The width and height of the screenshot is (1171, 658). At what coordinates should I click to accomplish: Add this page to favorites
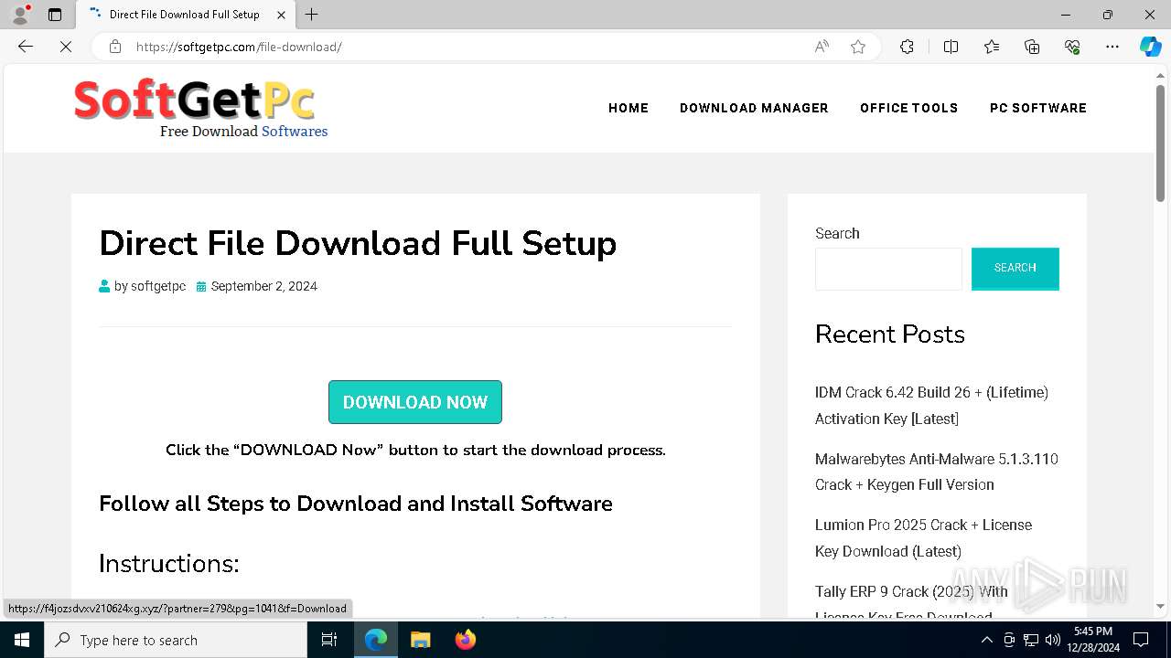(x=858, y=47)
